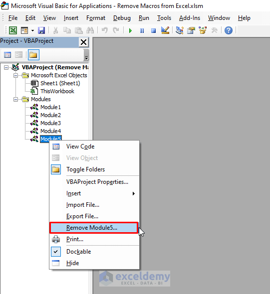Viewport: 270px width, 294px height.
Task: Open VBAProject Properties... from context menu
Action: click(x=94, y=182)
